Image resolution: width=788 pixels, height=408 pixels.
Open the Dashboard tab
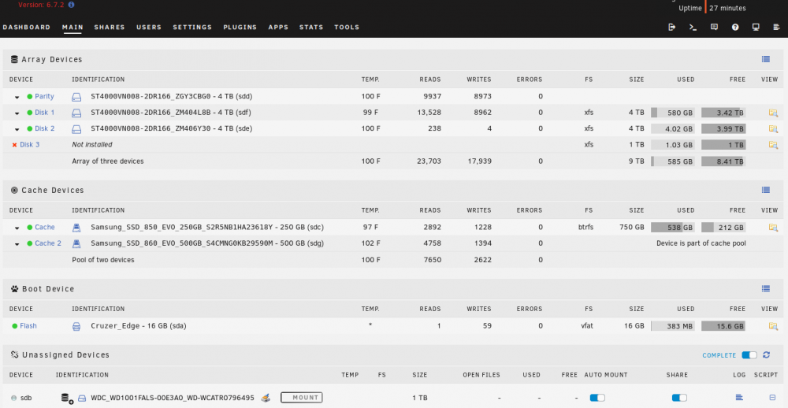tap(27, 27)
